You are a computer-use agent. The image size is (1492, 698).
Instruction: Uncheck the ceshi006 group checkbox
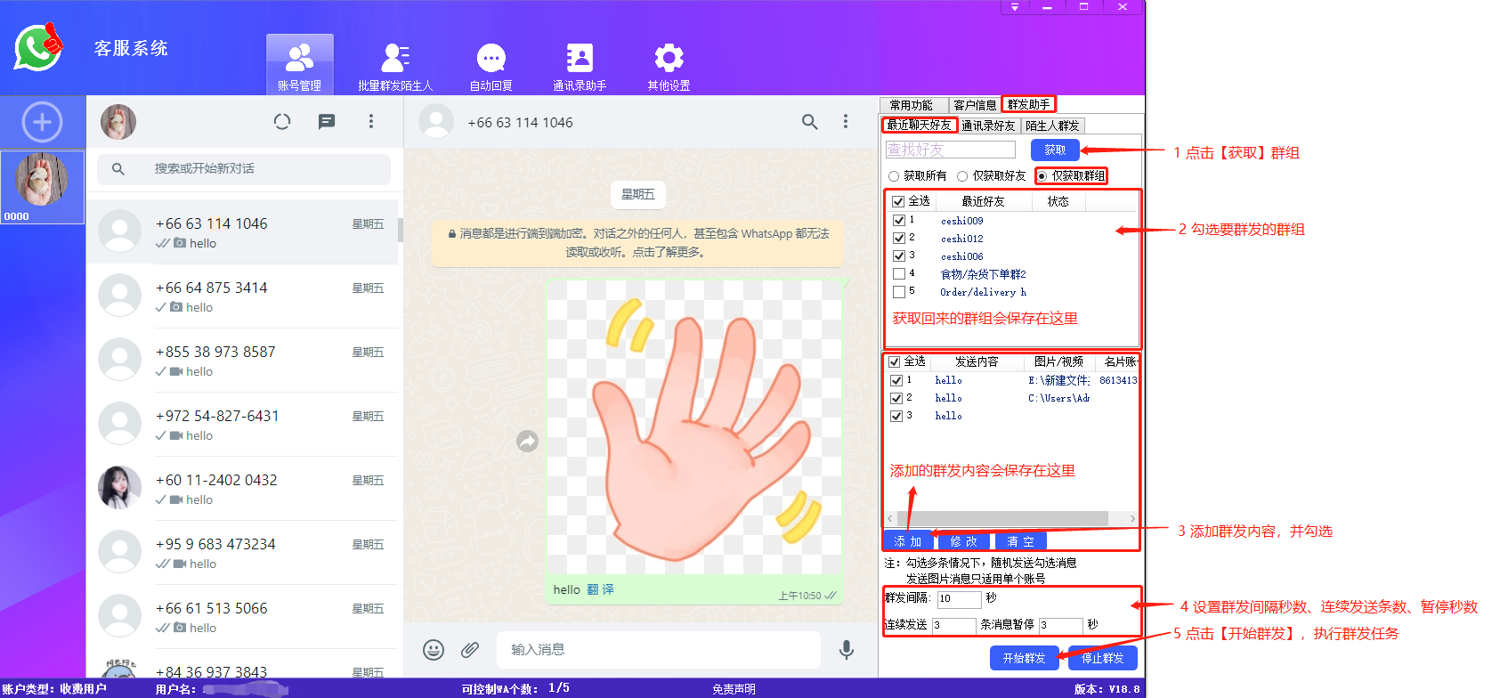[898, 256]
